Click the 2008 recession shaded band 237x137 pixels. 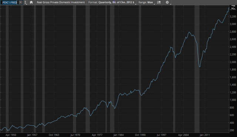(197, 69)
